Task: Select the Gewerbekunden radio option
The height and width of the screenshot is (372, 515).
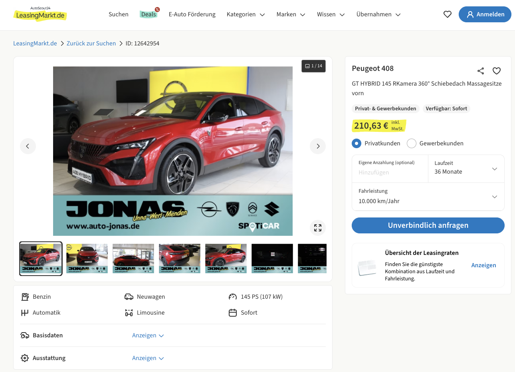Action: pos(412,143)
